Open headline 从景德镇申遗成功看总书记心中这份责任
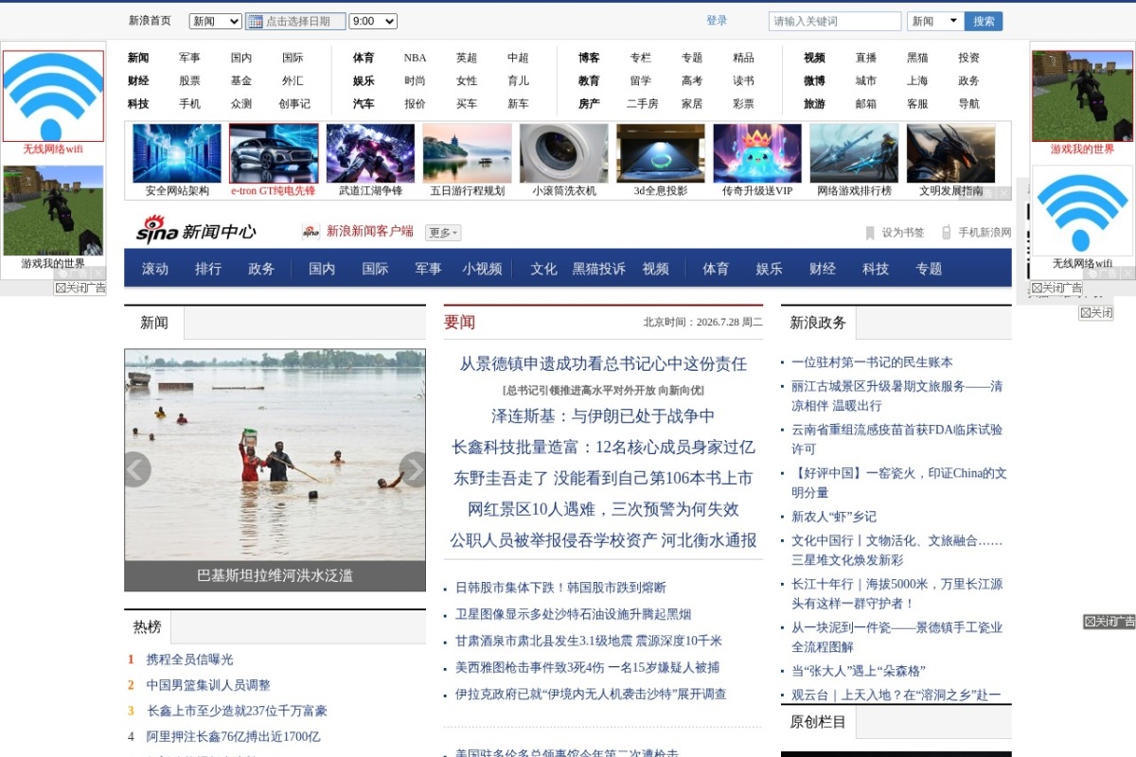The image size is (1136, 757). (603, 363)
